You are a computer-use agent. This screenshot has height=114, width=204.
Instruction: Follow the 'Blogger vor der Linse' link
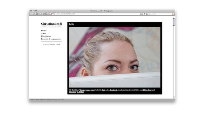point(87,90)
